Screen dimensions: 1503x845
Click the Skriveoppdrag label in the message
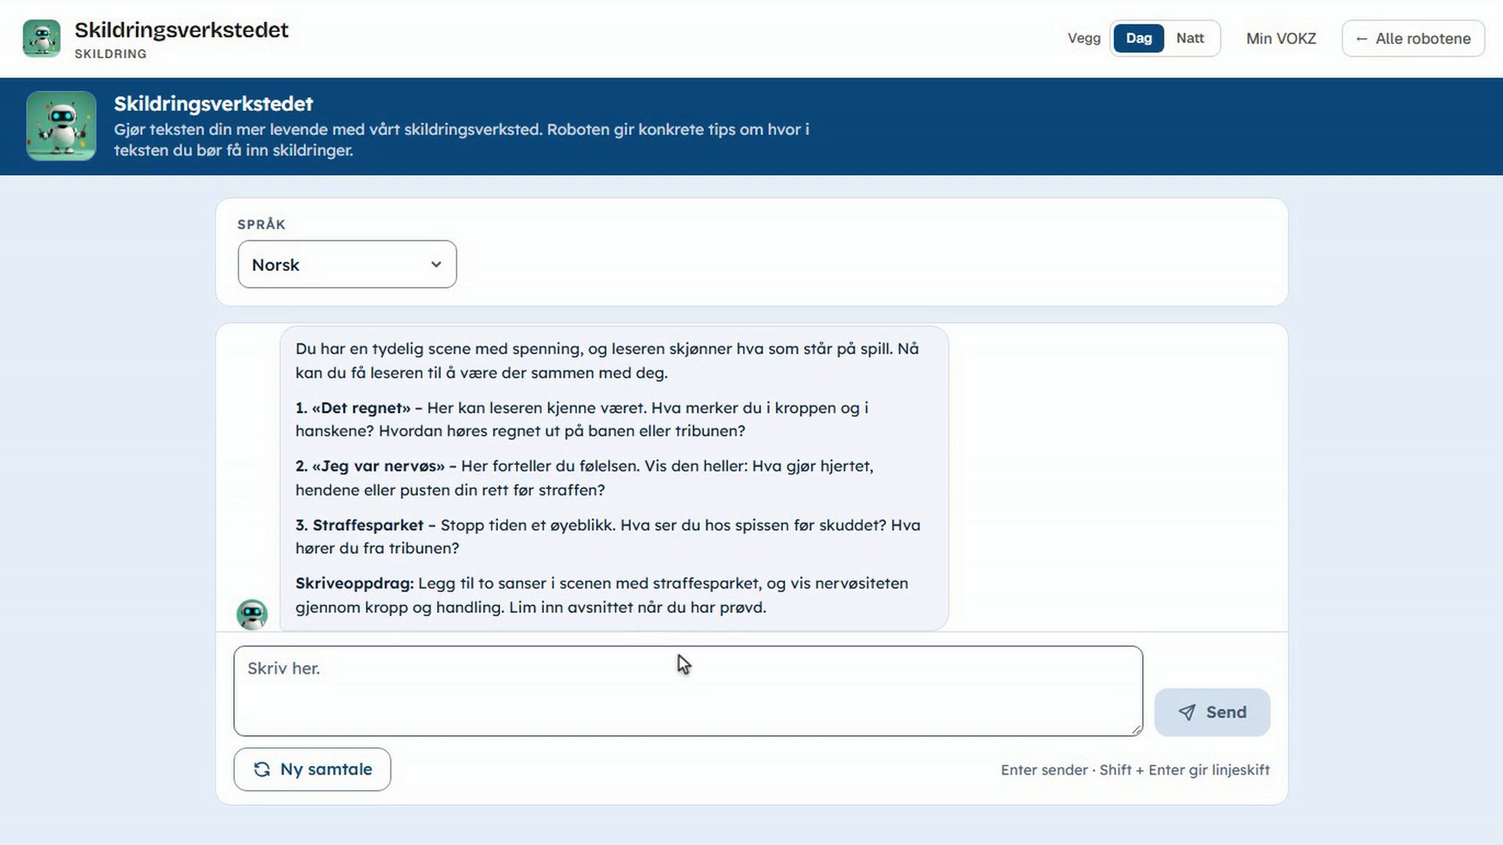355,584
